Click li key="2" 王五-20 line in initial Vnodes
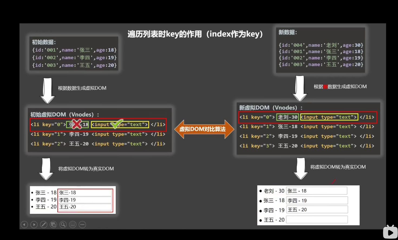The image size is (398, 240). coord(98,144)
